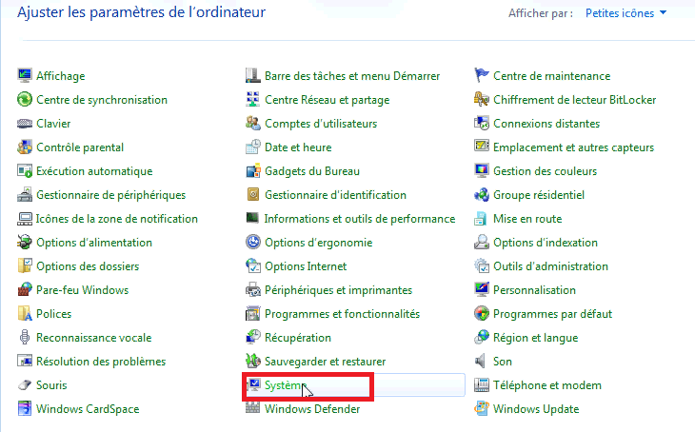Image resolution: width=695 pixels, height=432 pixels.
Task: Open the Personnalisation link
Action: pos(534,290)
